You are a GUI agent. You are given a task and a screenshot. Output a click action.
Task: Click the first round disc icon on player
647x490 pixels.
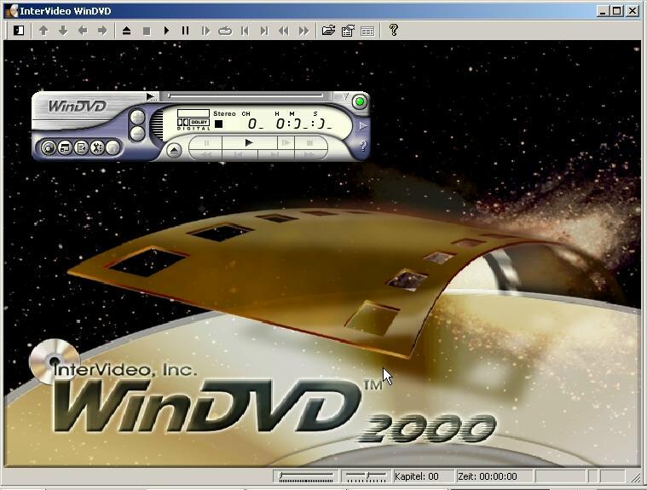point(49,147)
